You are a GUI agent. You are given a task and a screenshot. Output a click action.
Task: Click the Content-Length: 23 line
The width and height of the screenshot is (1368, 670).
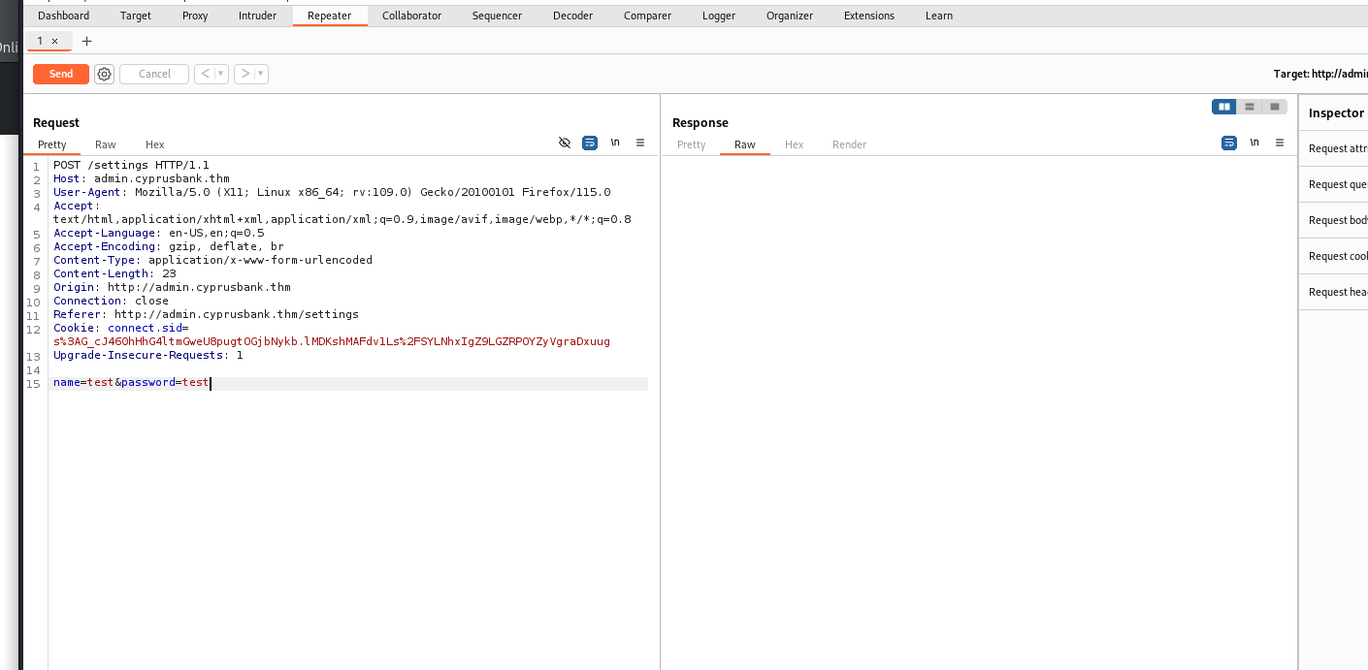[114, 273]
